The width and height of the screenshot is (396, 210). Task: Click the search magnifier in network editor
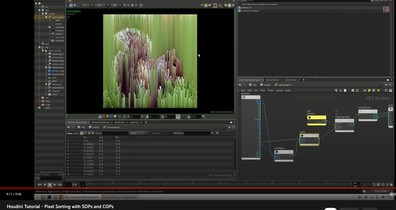386,90
